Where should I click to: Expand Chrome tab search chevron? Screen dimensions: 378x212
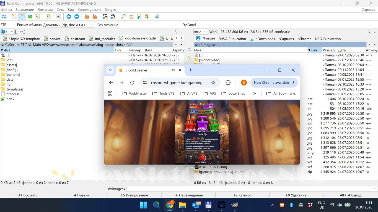point(110,70)
